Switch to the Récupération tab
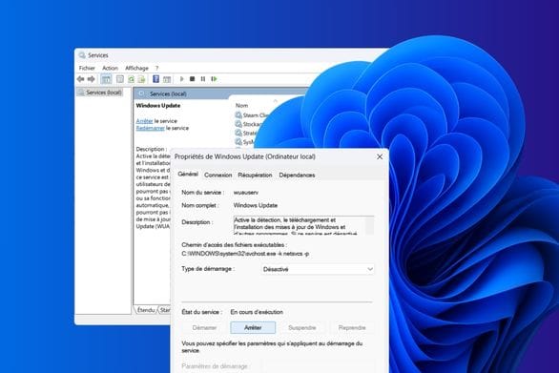The image size is (559, 373). pyautogui.click(x=255, y=176)
